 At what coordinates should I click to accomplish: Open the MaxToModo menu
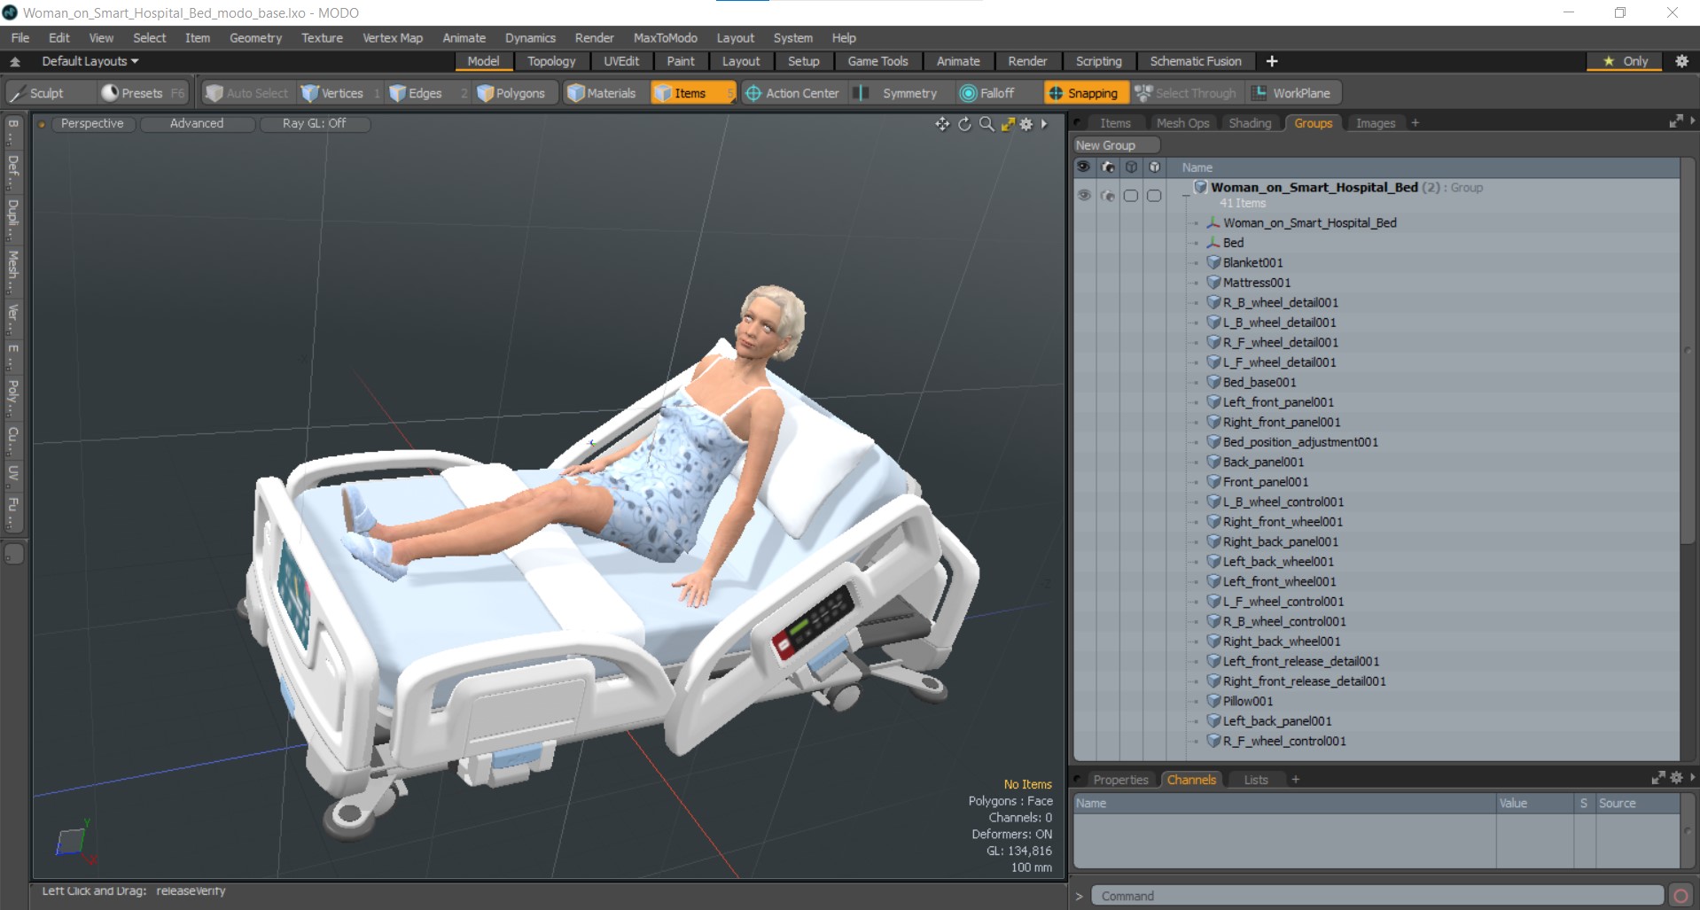tap(665, 38)
